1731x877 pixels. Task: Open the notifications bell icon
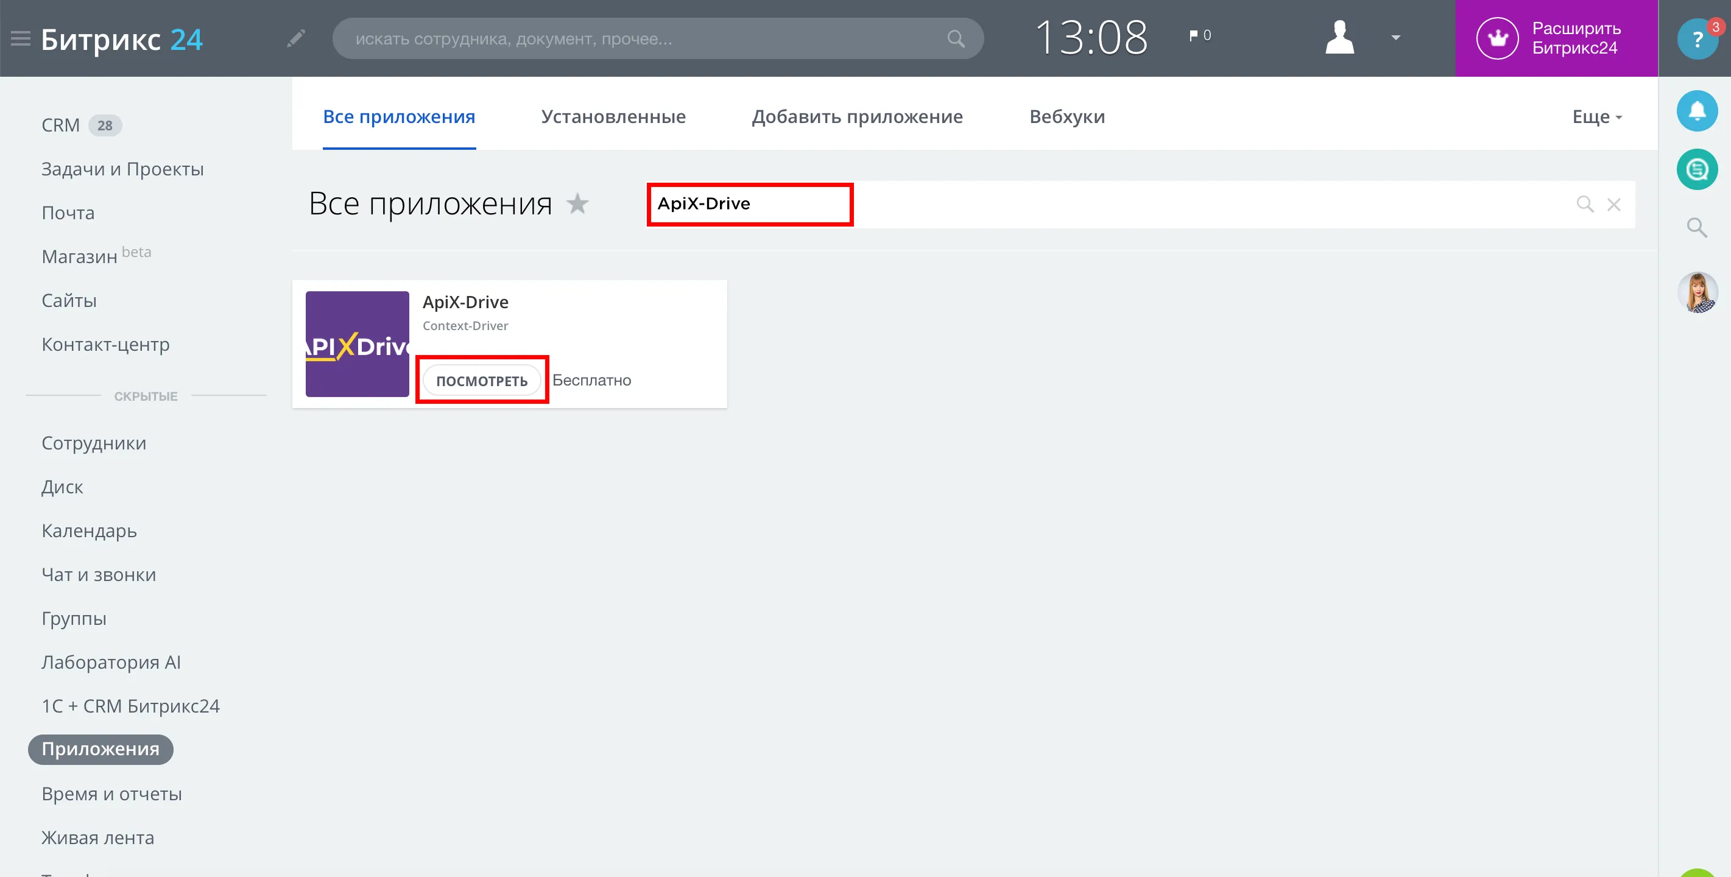pos(1698,111)
